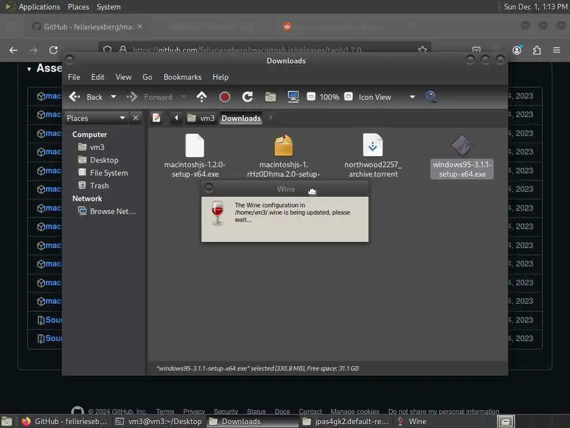Close the Places side pane
The width and height of the screenshot is (570, 428).
click(x=136, y=118)
